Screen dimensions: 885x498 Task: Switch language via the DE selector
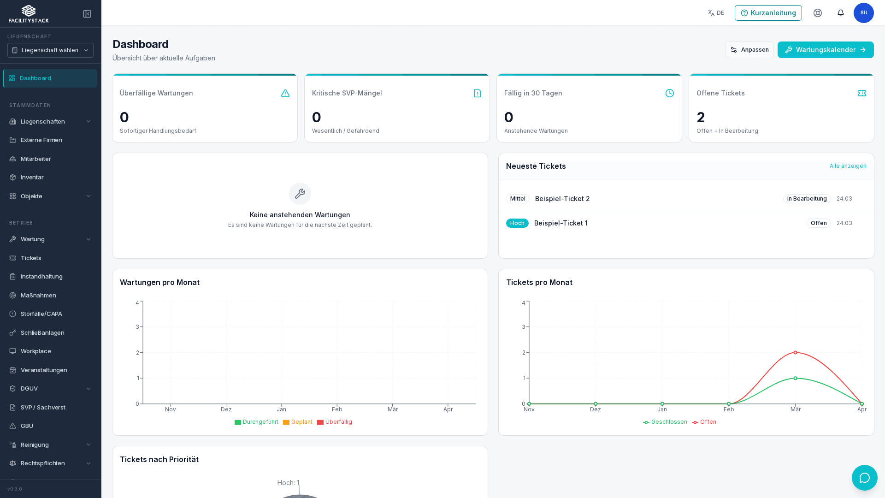tap(716, 13)
